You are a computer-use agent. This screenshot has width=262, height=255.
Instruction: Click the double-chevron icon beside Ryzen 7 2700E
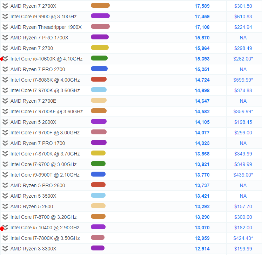click(x=5, y=101)
